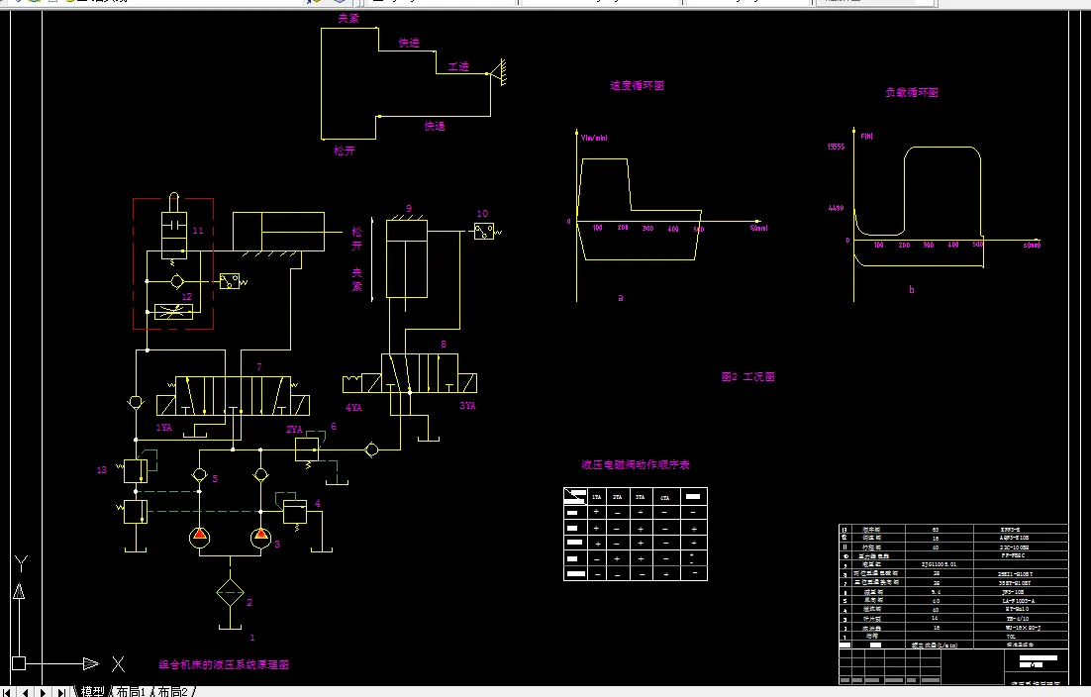Screen dimensions: 1091x697
Task: Select the 15555 load axis value
Action: (836, 147)
